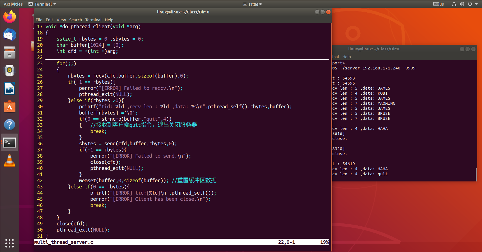This screenshot has height=252, width=482.
Task: Click the 'printf' on line 30
Action: (x=87, y=107)
